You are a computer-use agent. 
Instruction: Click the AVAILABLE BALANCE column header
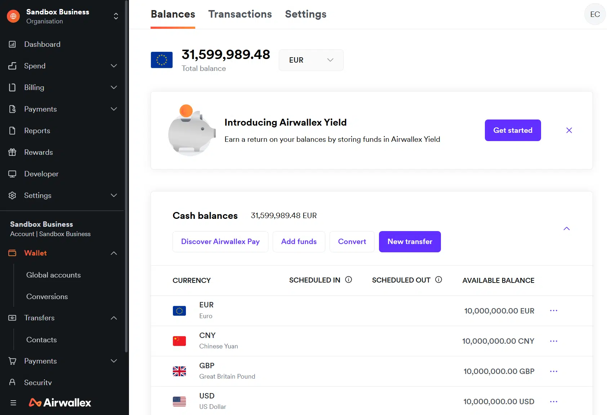click(499, 280)
